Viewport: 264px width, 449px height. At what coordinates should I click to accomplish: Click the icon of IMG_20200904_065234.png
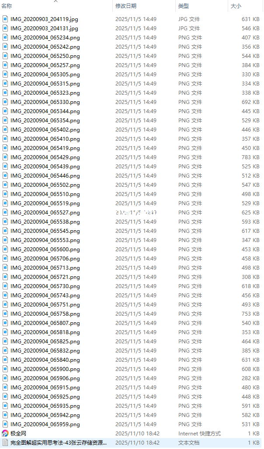[5, 38]
